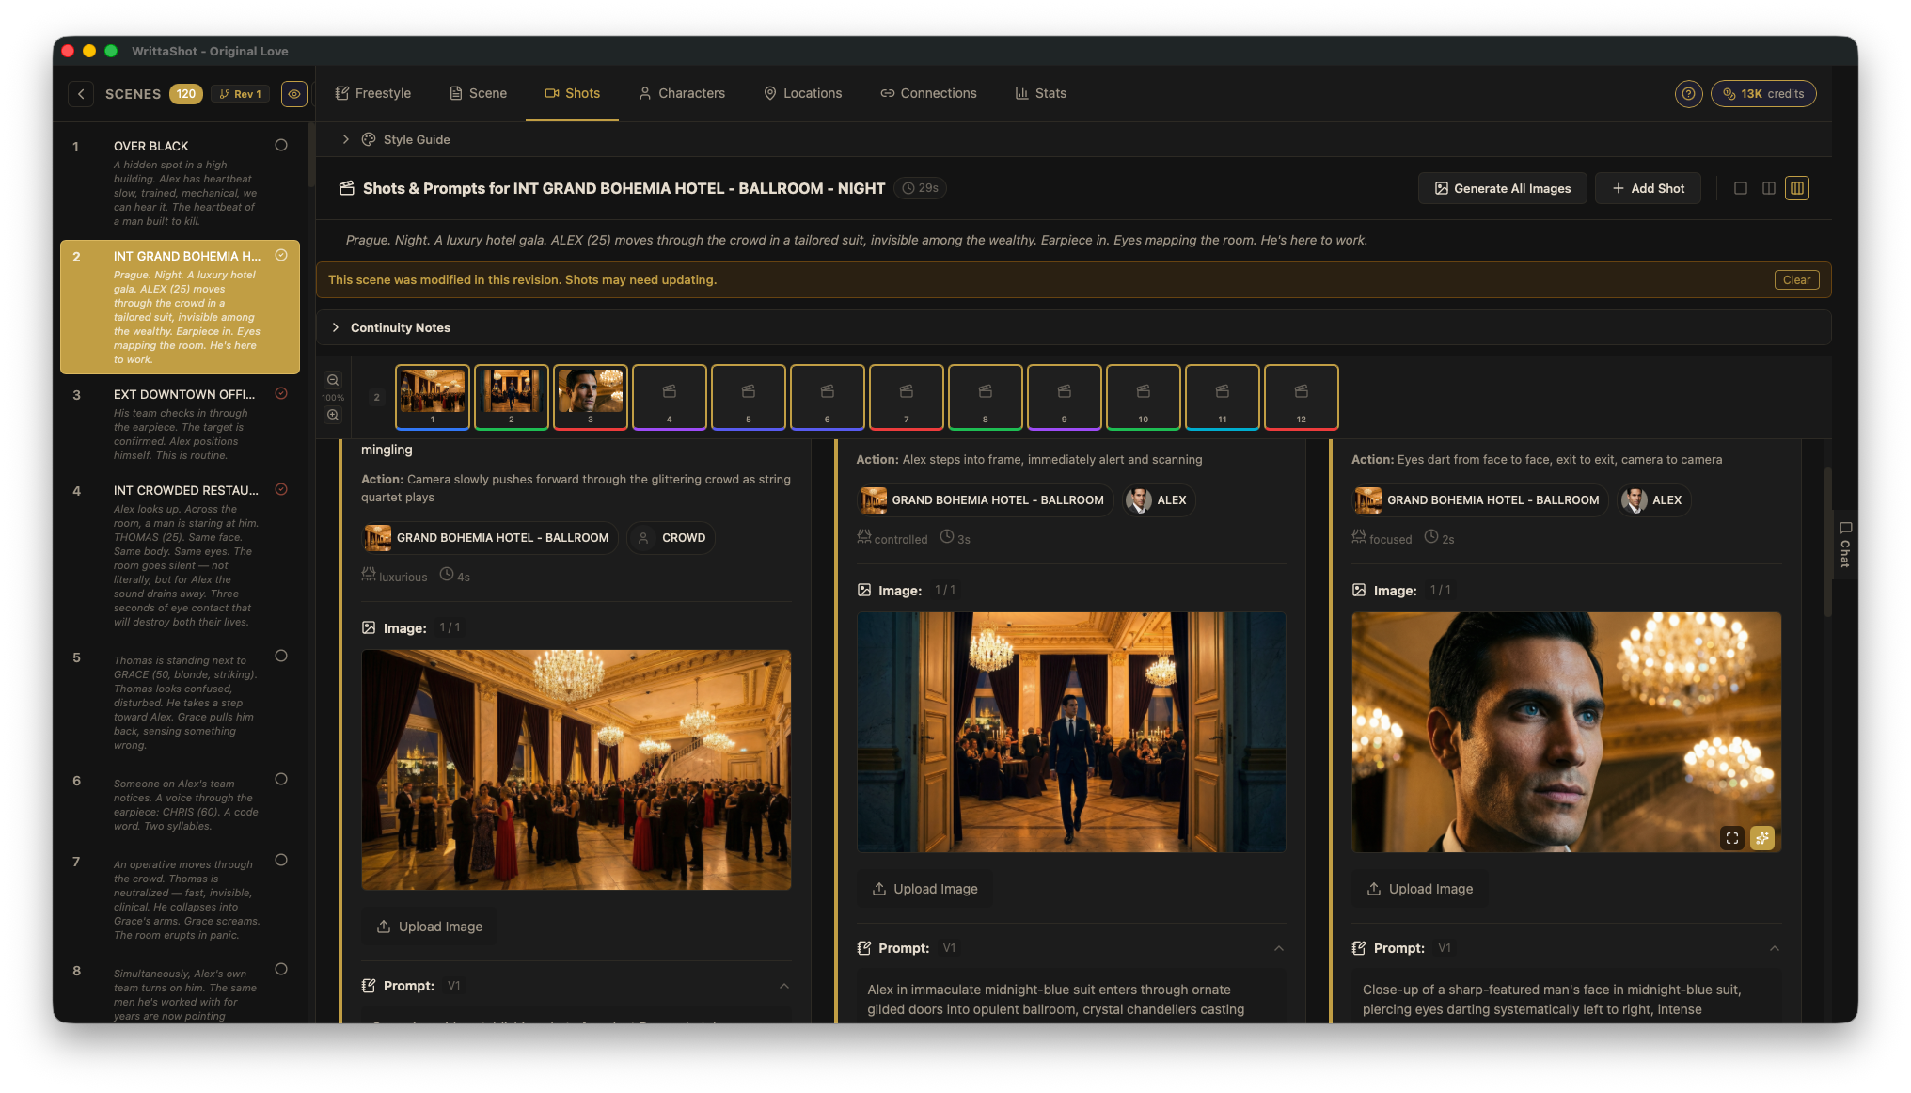The height and width of the screenshot is (1093, 1911).
Task: Open the help question-mark icon
Action: [1688, 93]
